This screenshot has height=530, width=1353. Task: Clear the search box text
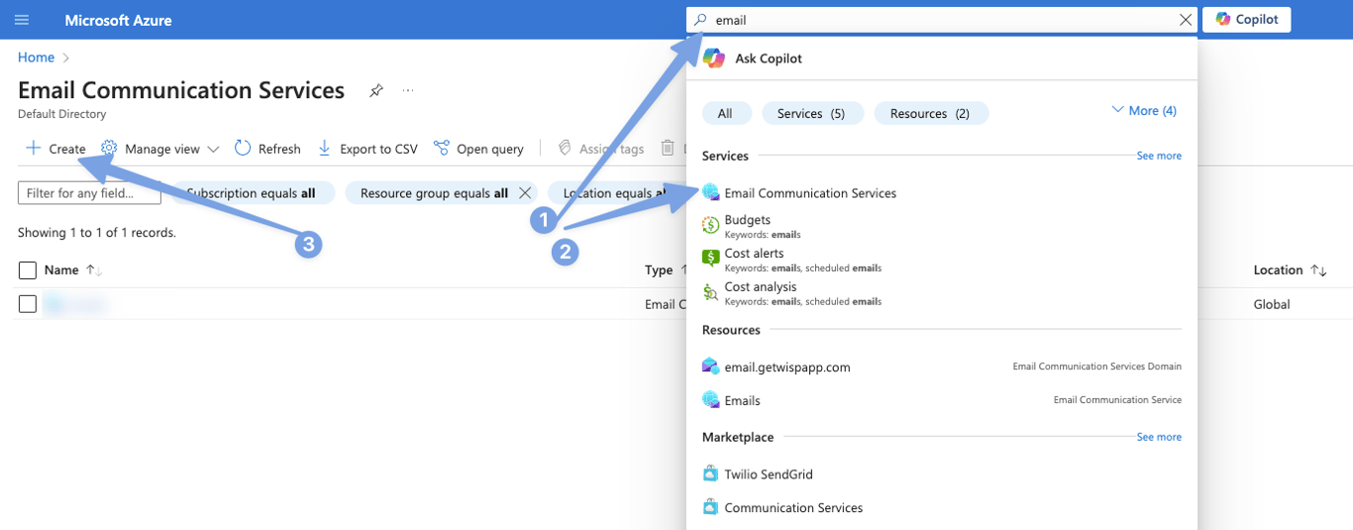(x=1186, y=20)
